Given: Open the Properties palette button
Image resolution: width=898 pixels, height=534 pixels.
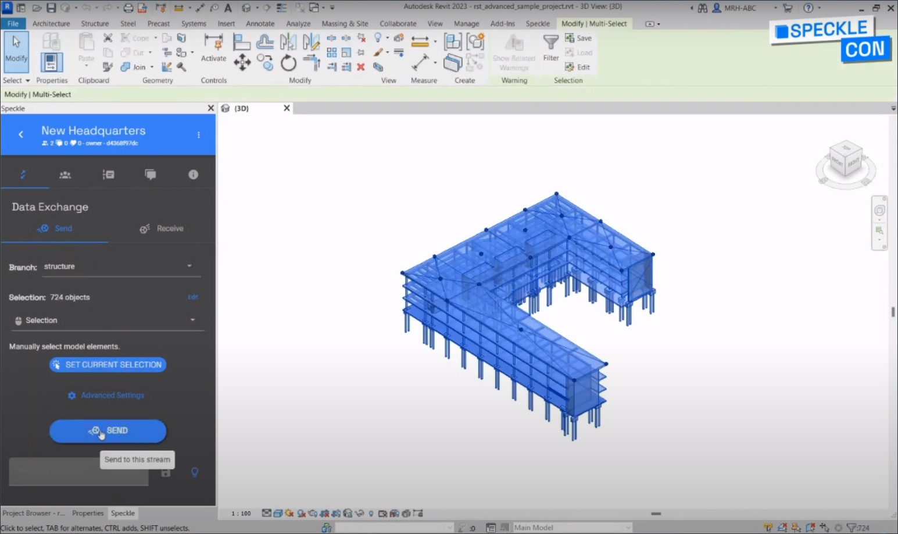Looking at the screenshot, I should tap(51, 62).
